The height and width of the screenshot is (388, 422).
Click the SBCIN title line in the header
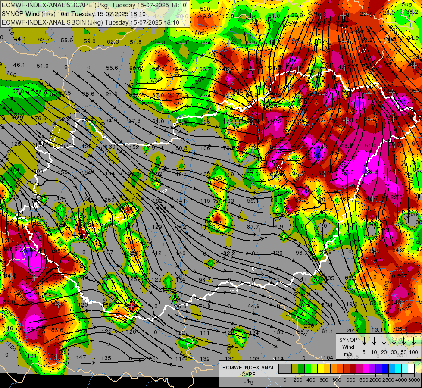coord(91,22)
